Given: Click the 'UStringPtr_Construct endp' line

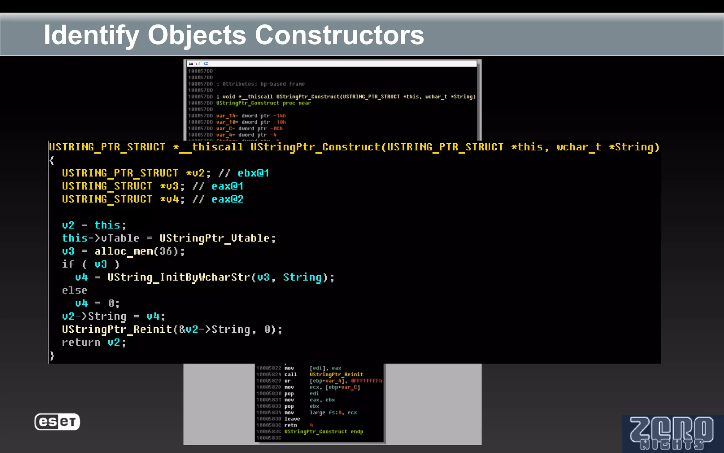Looking at the screenshot, I should coord(324,432).
